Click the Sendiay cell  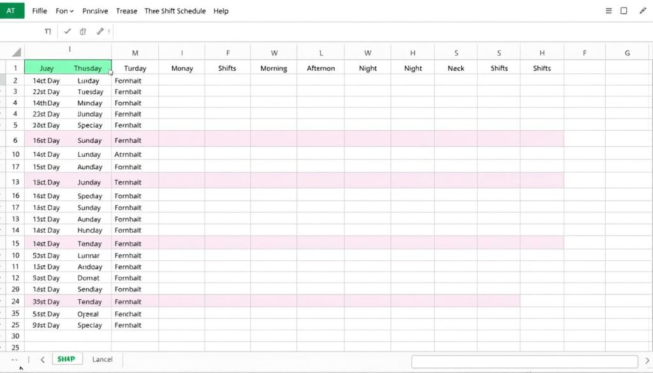coord(89,289)
